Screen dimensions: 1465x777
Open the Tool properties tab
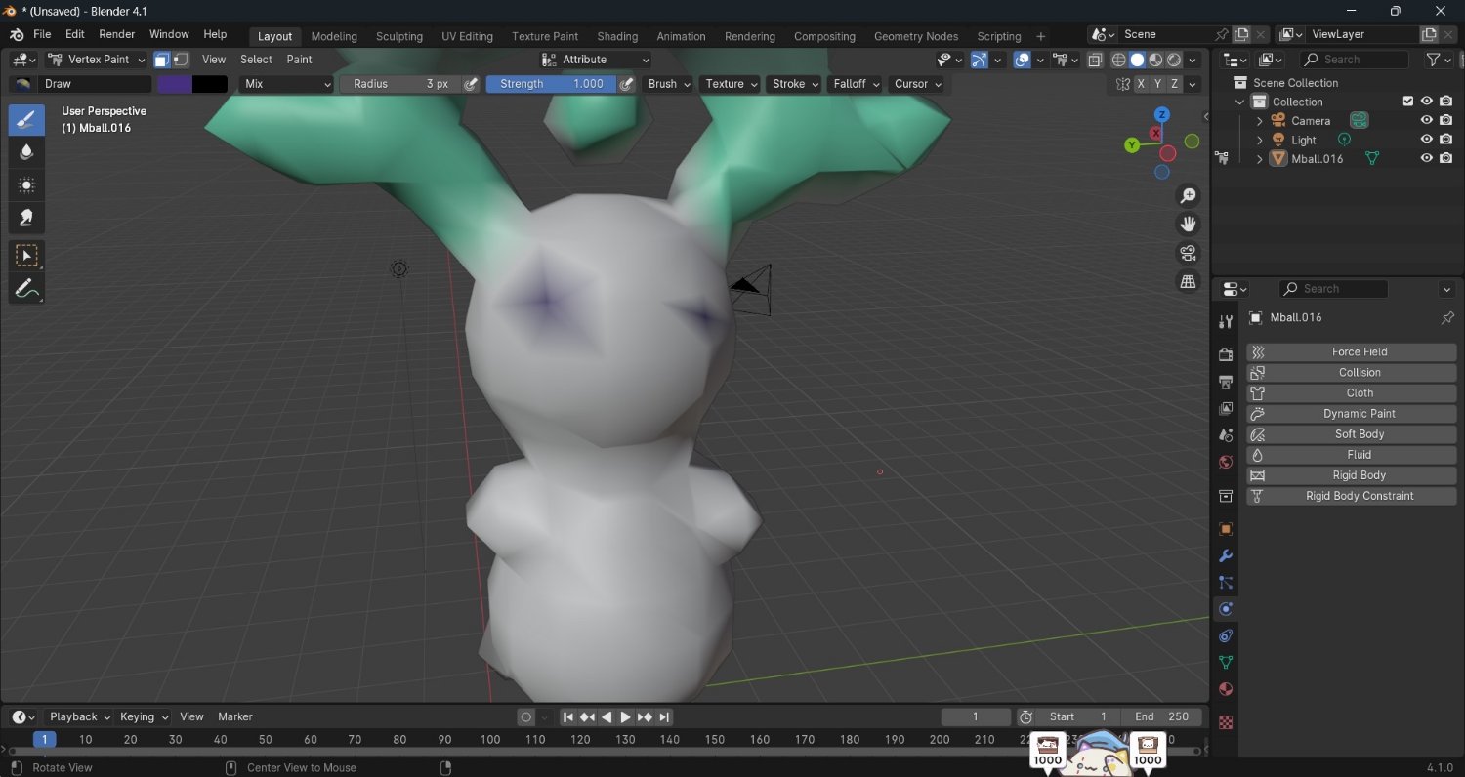[1226, 322]
